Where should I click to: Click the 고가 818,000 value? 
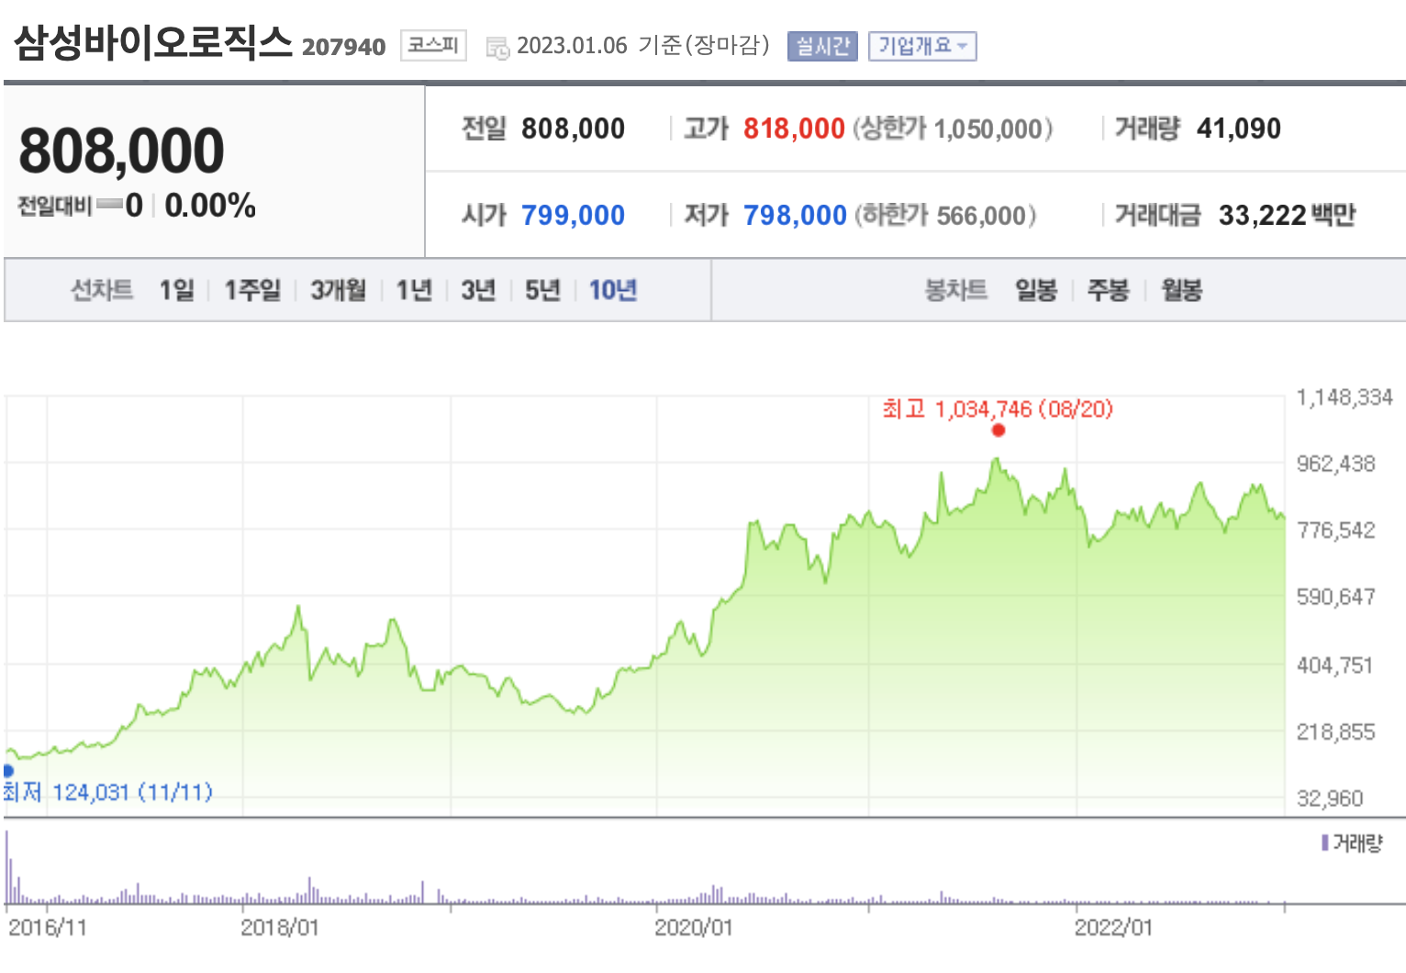(794, 129)
